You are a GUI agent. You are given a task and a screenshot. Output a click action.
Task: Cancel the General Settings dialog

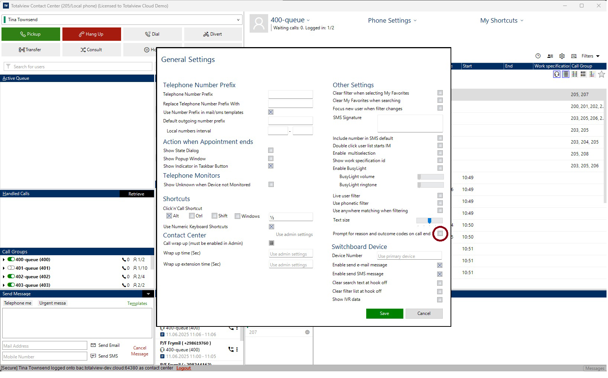coord(424,313)
